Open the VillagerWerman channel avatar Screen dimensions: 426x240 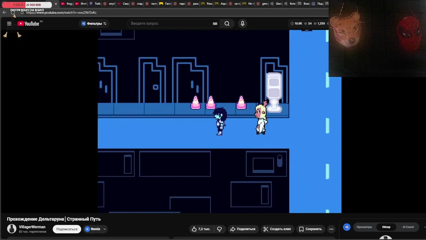point(12,229)
